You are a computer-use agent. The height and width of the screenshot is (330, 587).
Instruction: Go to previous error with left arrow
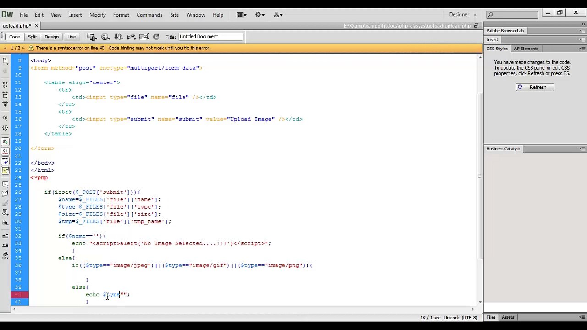point(5,48)
